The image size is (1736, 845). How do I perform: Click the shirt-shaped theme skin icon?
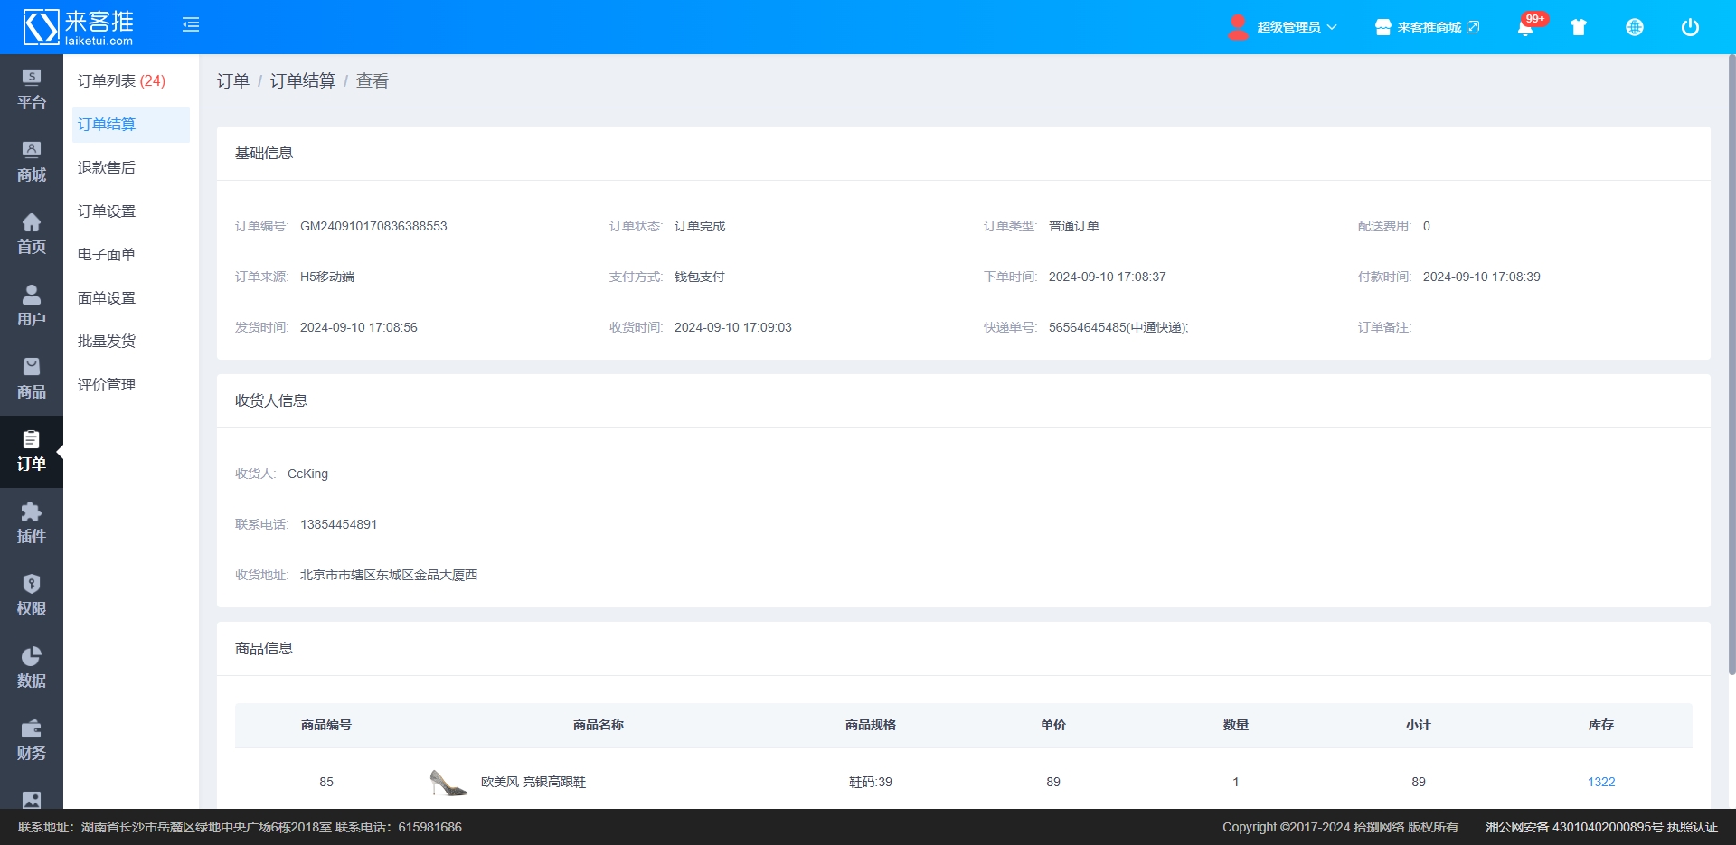1579,27
